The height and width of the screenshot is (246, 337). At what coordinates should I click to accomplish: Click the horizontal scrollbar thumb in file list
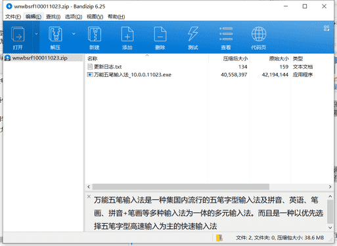coord(181,187)
